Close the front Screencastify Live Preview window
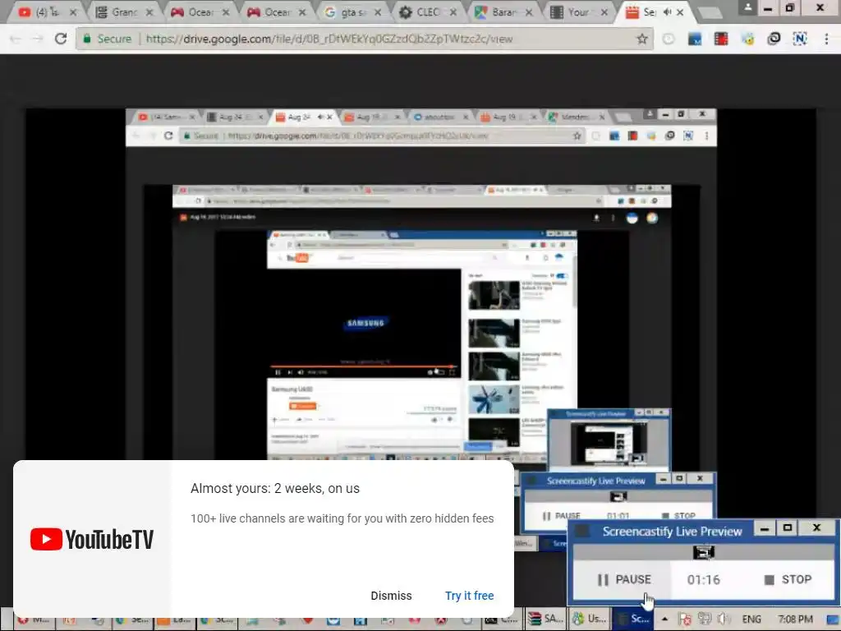841x631 pixels. coord(816,528)
